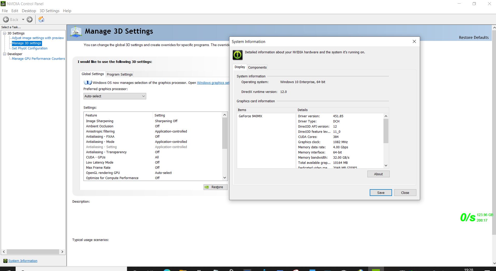The image size is (496, 271).
Task: Click the icon beside System Information link
Action: point(5,261)
